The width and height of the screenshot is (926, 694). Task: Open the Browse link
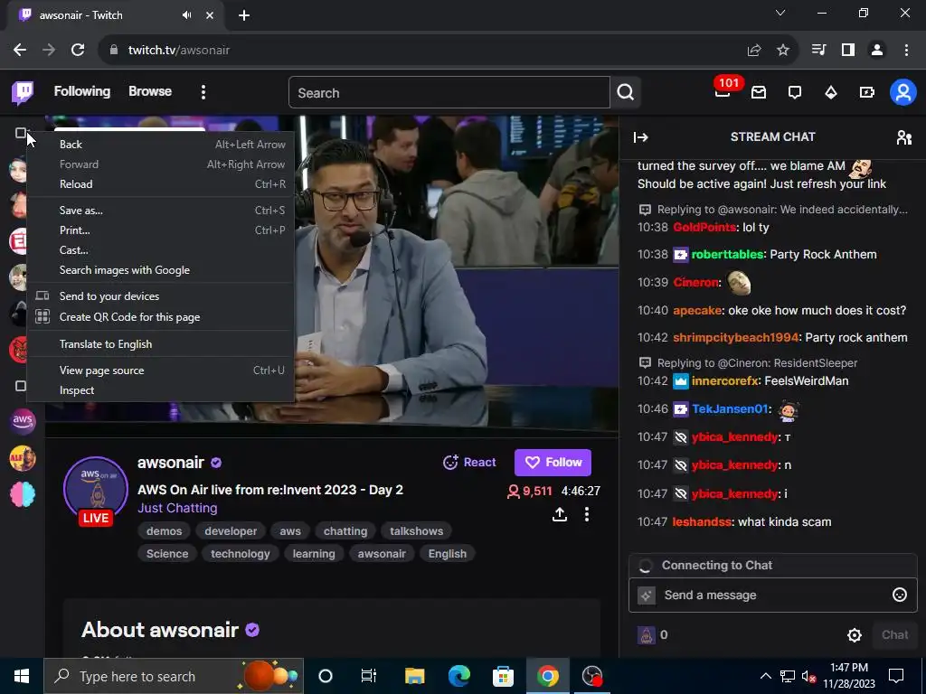150,91
